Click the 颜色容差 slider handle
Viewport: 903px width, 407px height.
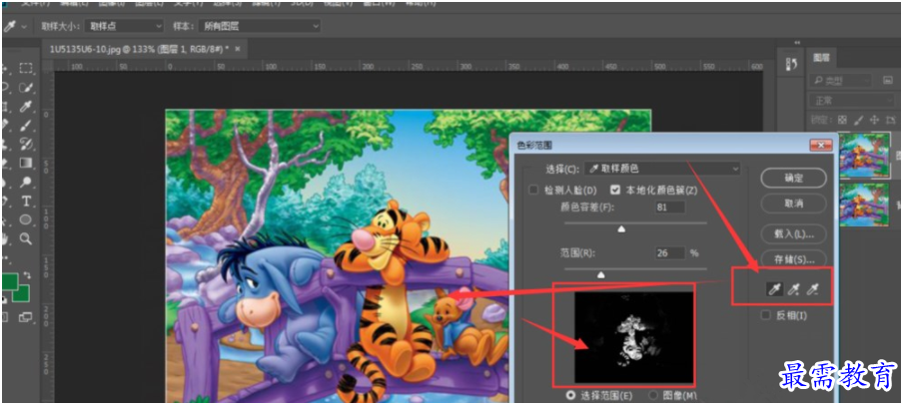(621, 228)
